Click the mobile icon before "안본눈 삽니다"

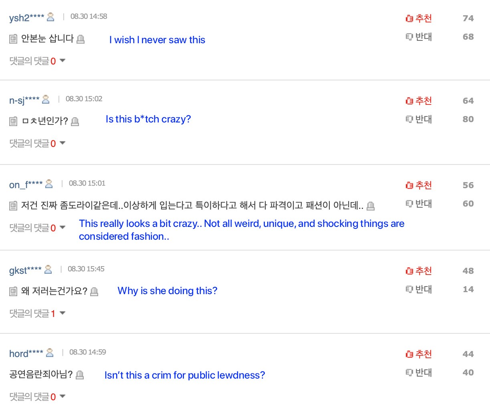point(13,39)
